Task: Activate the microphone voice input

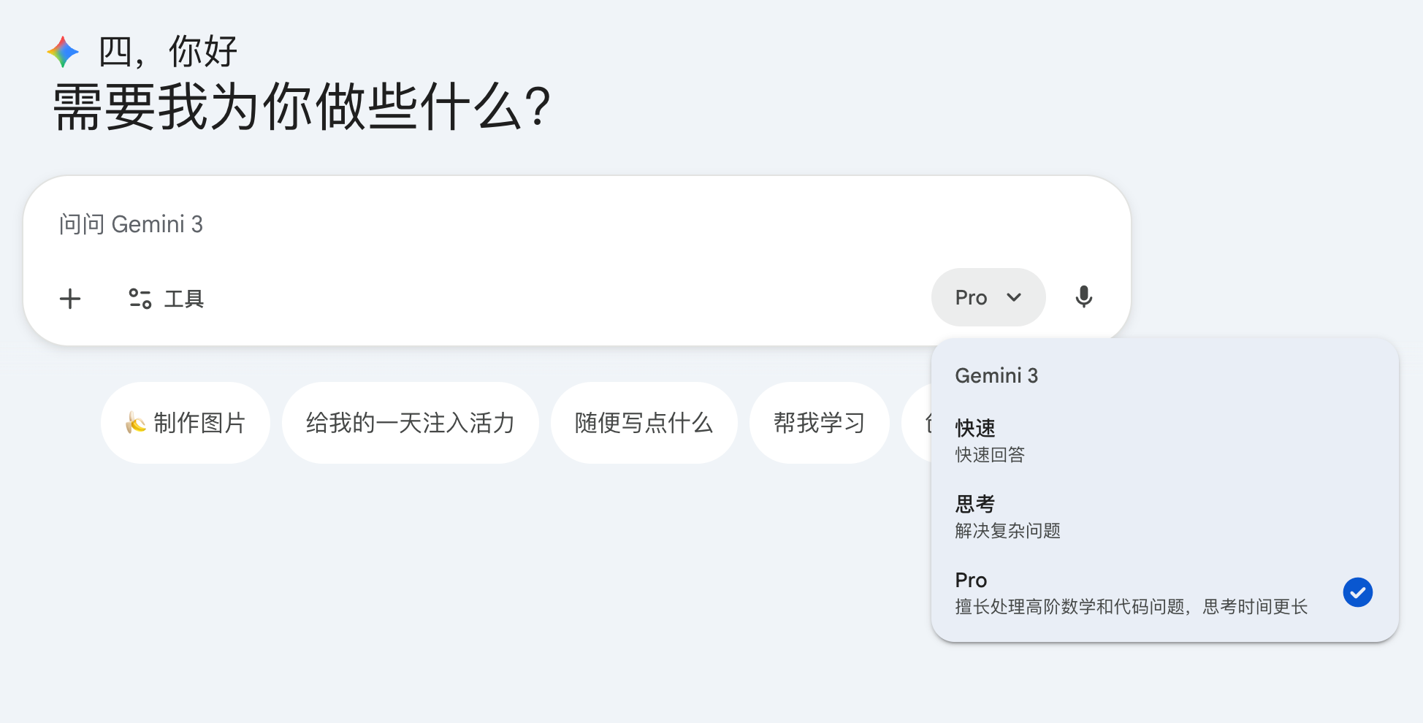Action: (1084, 297)
